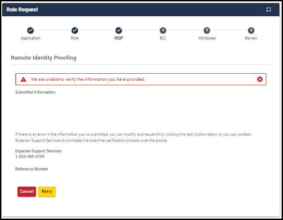Click the unable to verify error text
This screenshot has width=283, height=220.
click(88, 79)
